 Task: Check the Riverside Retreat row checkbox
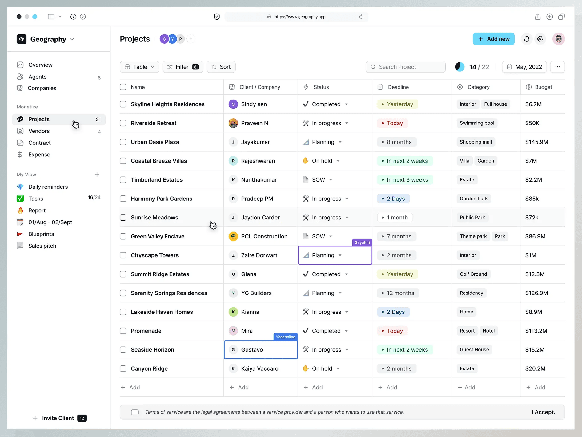123,123
